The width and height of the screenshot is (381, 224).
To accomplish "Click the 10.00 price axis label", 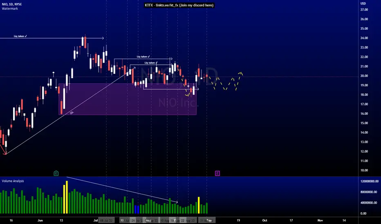I will pos(364,170).
